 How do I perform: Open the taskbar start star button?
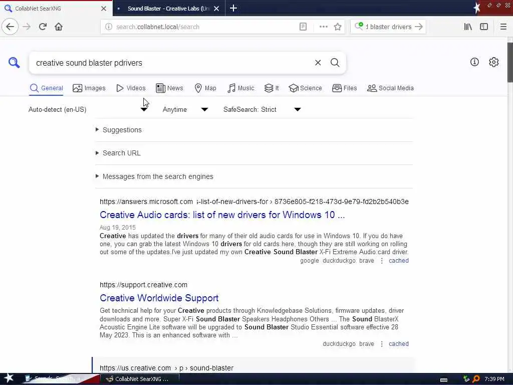tap(9, 378)
